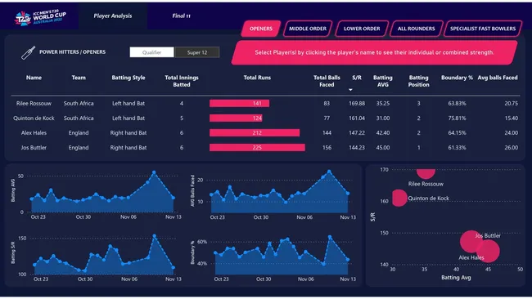Image resolution: width=532 pixels, height=299 pixels.
Task: Click the Batting Avg axis label on scatter
Action: (x=456, y=278)
